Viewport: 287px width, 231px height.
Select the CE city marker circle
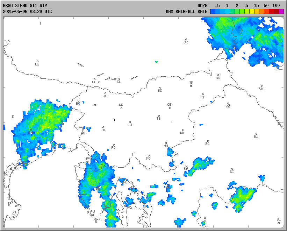pos(170,107)
